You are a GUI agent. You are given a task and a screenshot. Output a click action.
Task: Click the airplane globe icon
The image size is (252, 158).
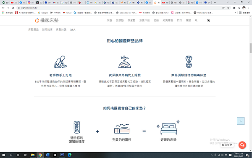[x=125, y=62]
